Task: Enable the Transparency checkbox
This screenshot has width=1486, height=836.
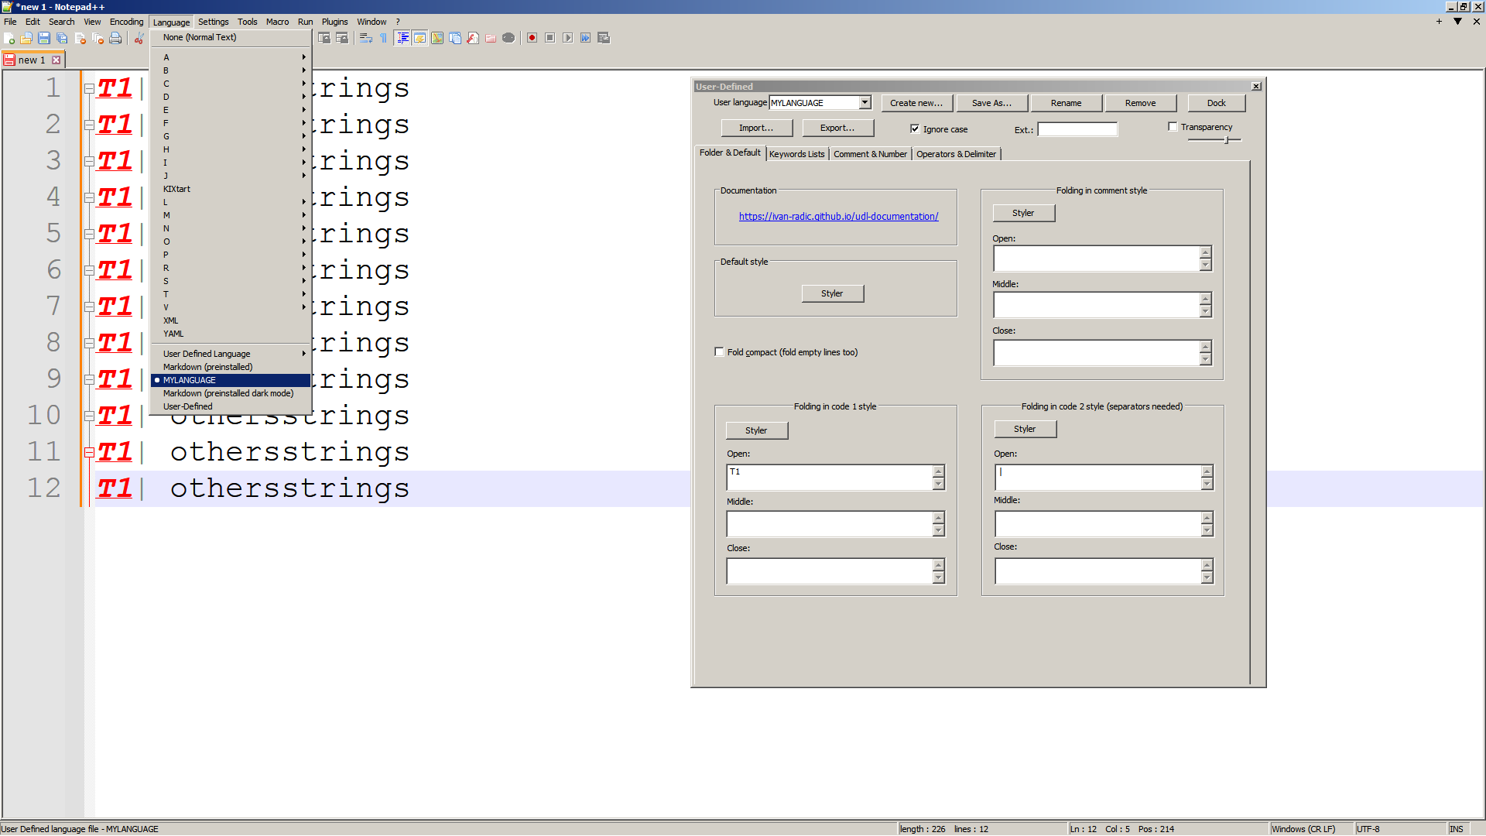Action: 1173,127
